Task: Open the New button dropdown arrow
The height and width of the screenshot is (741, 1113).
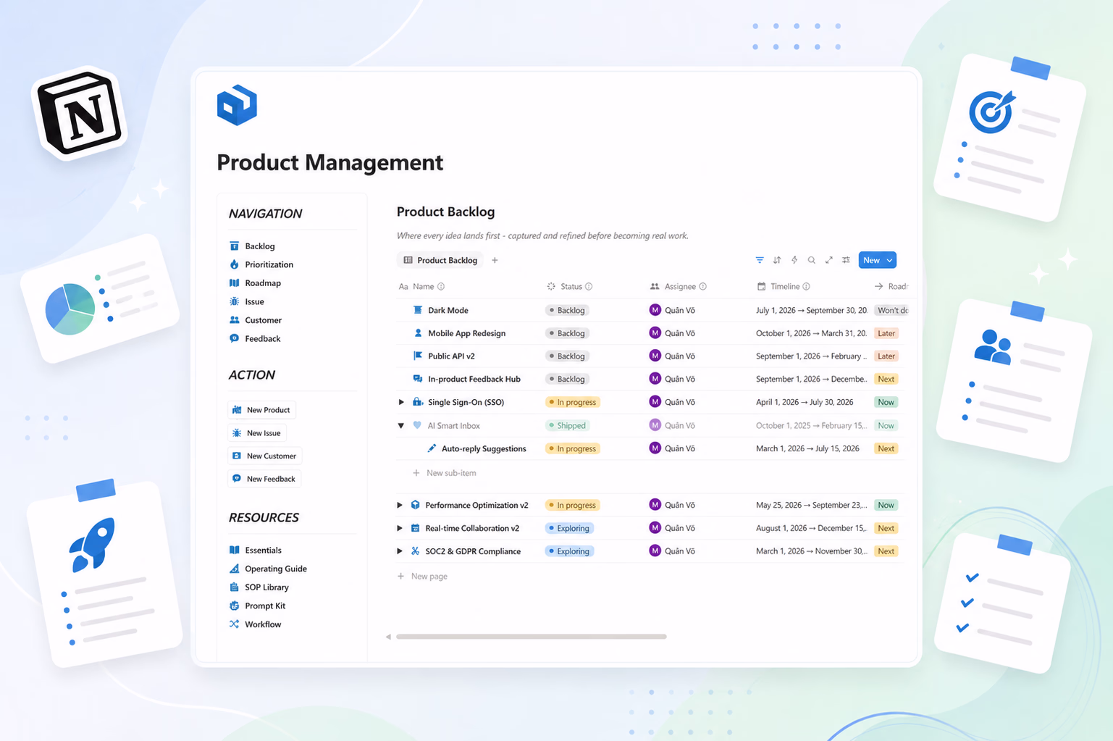Action: [x=889, y=260]
